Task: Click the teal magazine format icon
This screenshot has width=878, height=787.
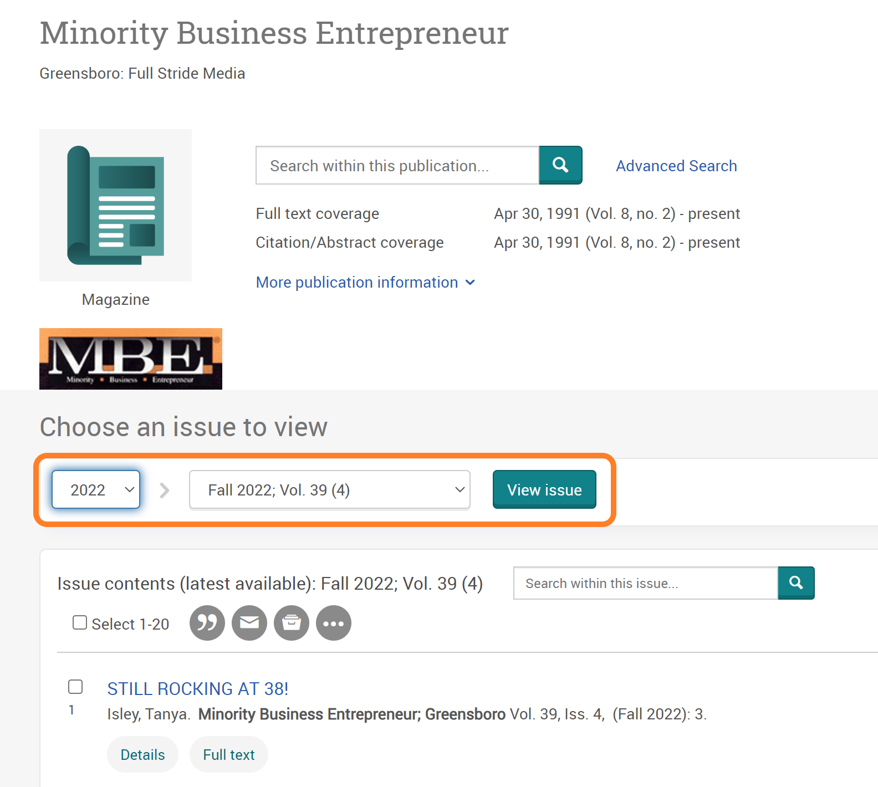Action: point(115,205)
